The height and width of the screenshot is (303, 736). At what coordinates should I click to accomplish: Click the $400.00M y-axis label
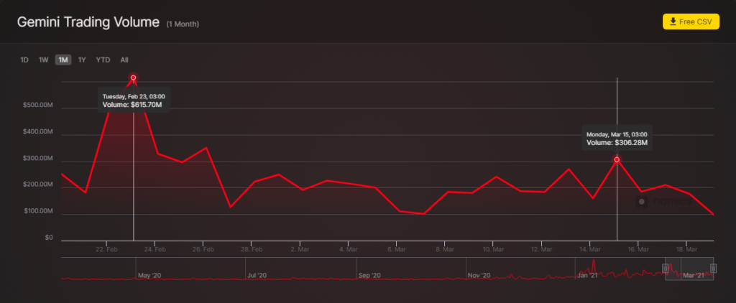[37, 132]
